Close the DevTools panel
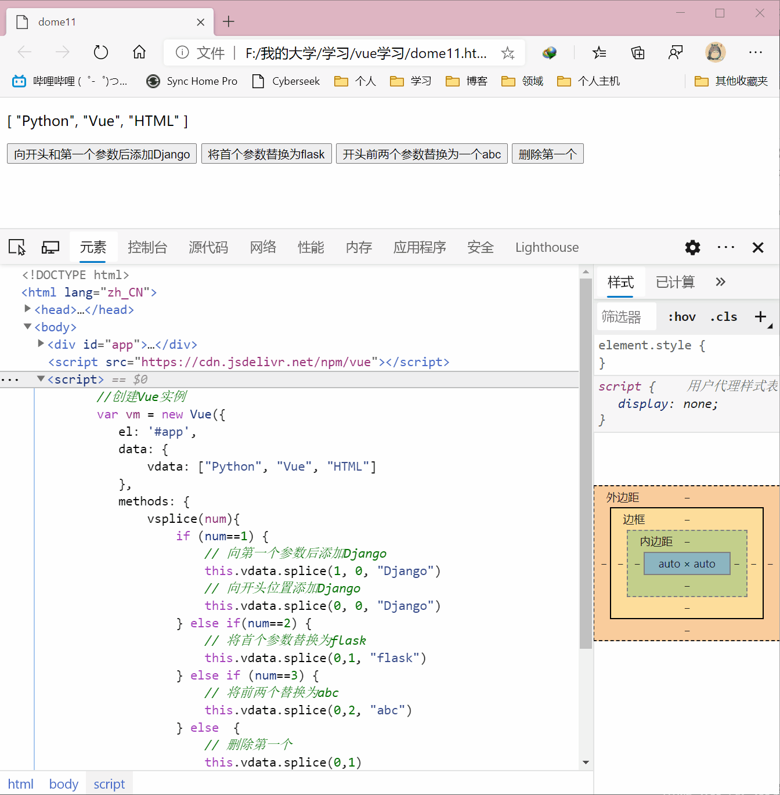 tap(758, 248)
